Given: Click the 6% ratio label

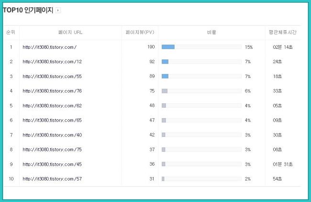Looking at the screenshot, I should coord(248,91).
